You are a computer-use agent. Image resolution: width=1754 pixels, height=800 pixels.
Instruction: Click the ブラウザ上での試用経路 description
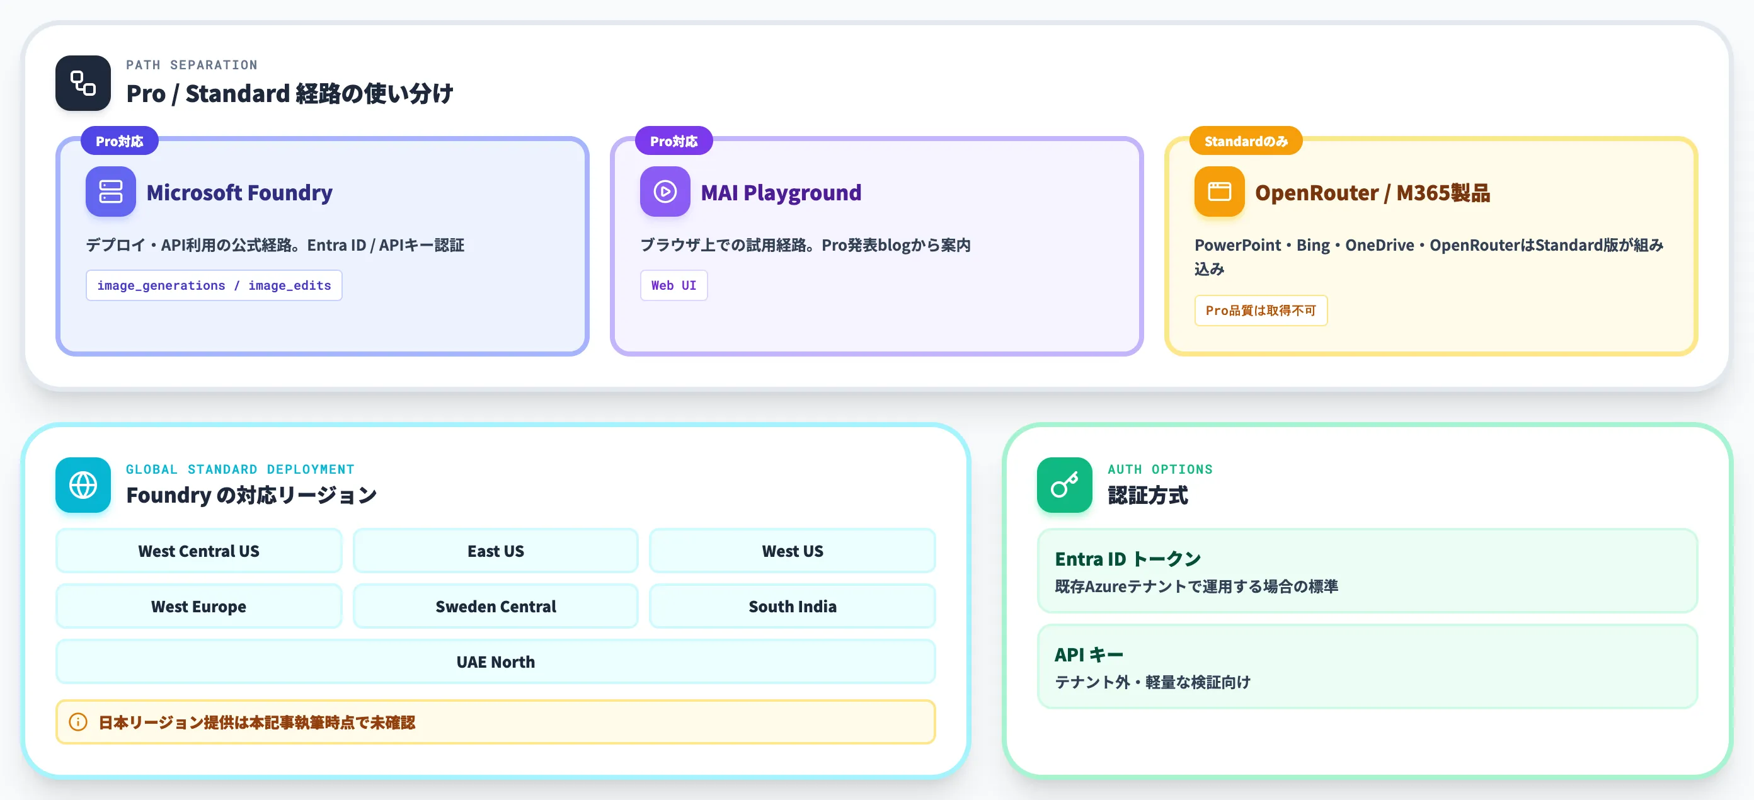pyautogui.click(x=806, y=245)
